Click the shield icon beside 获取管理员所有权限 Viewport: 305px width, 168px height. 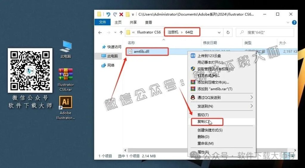[193, 69]
